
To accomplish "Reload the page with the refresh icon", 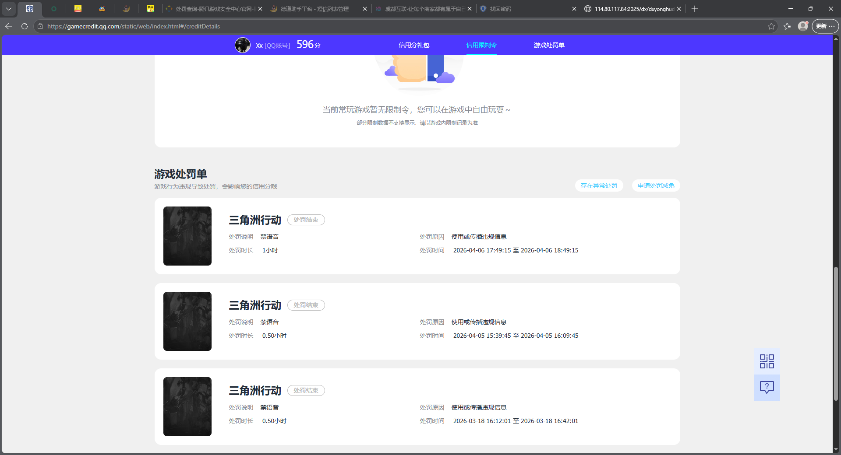I will tap(25, 26).
